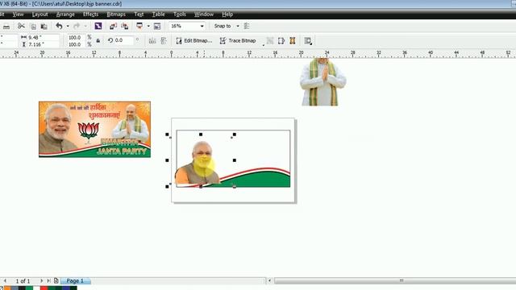This screenshot has height=290, width=516.
Task: Open the Welcome screen icon
Action: tap(157, 27)
